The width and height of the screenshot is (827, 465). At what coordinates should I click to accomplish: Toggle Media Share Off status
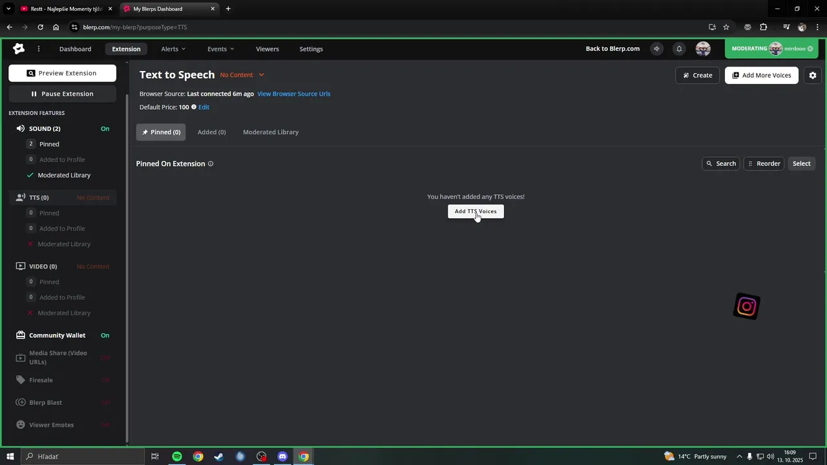105,357
